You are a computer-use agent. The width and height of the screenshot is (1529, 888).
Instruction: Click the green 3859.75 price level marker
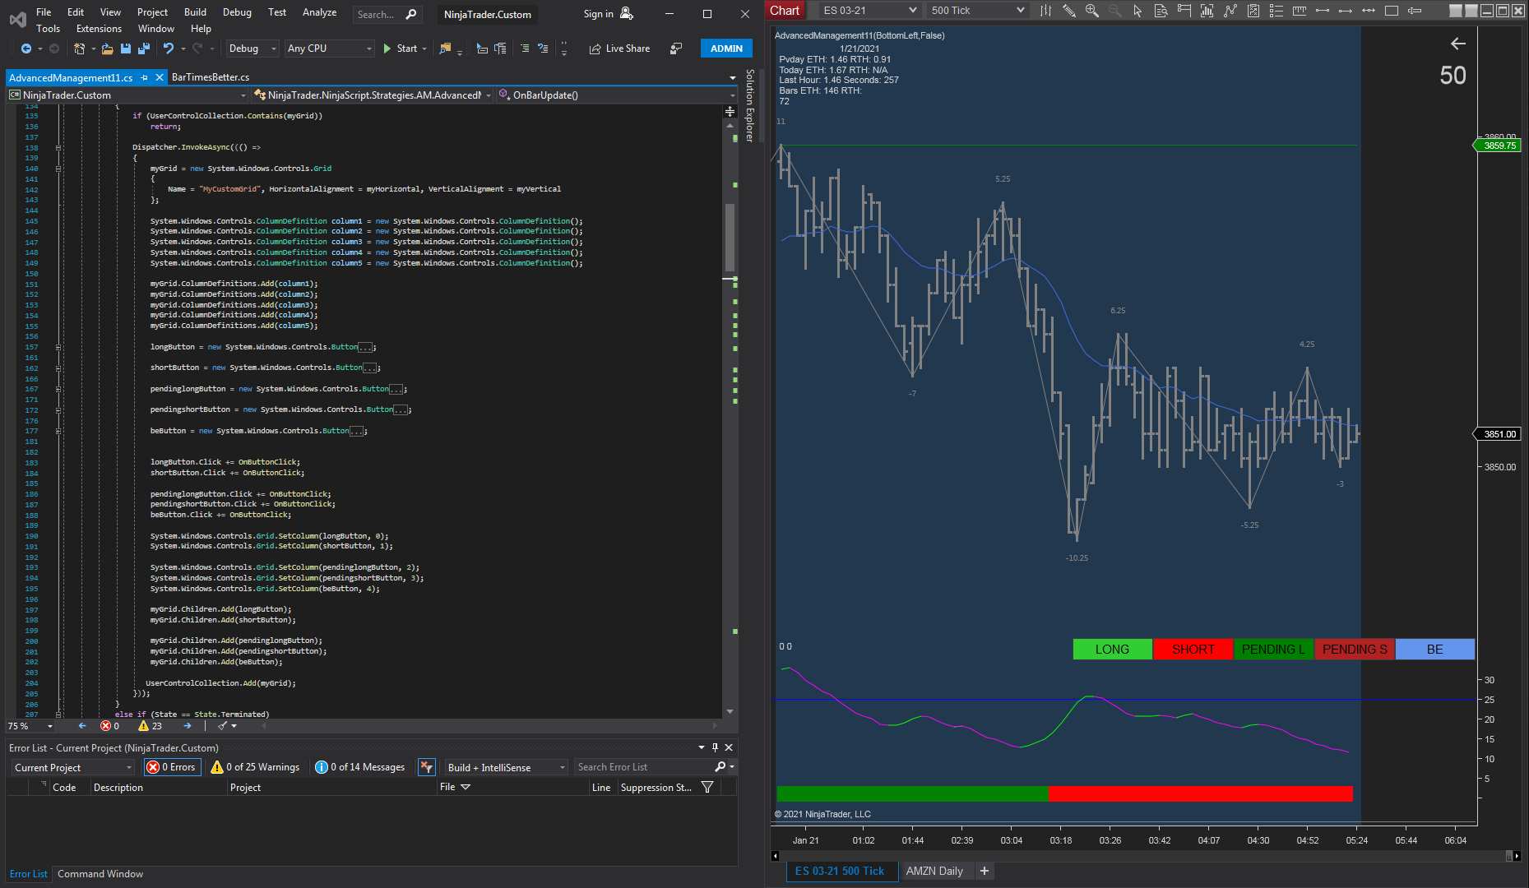[x=1498, y=146]
